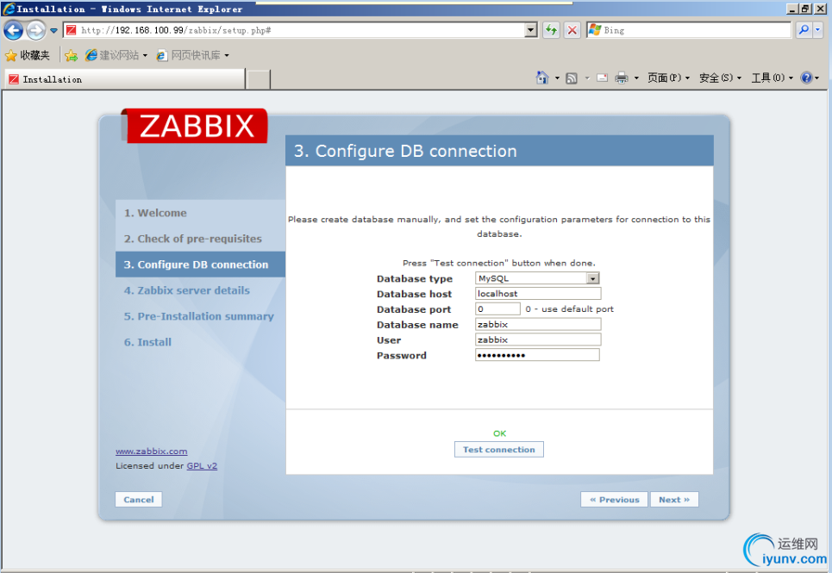The image size is (832, 573).
Task: Click the browser Back arrow button
Action: (x=13, y=30)
